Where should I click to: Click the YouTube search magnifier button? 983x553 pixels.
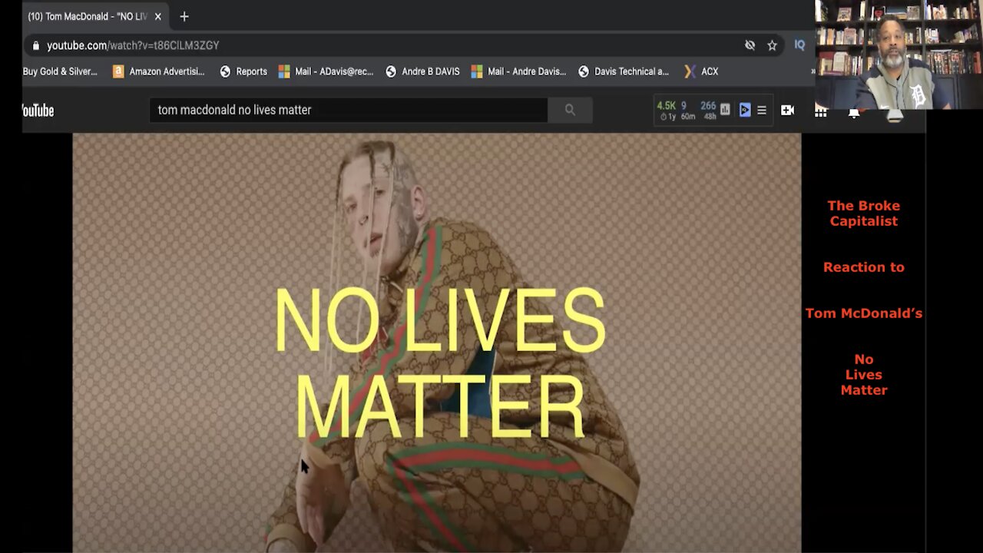pyautogui.click(x=570, y=110)
